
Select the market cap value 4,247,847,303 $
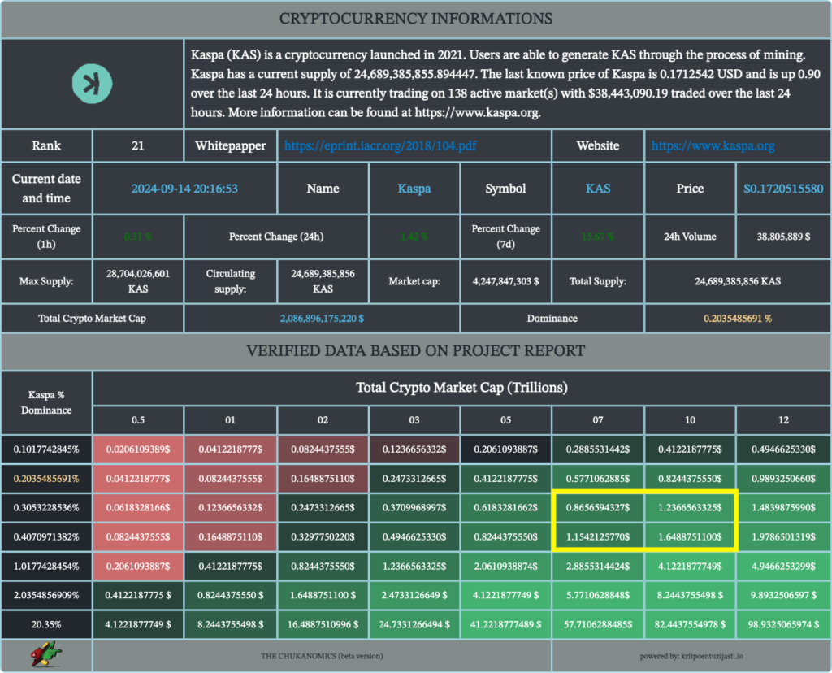[506, 281]
